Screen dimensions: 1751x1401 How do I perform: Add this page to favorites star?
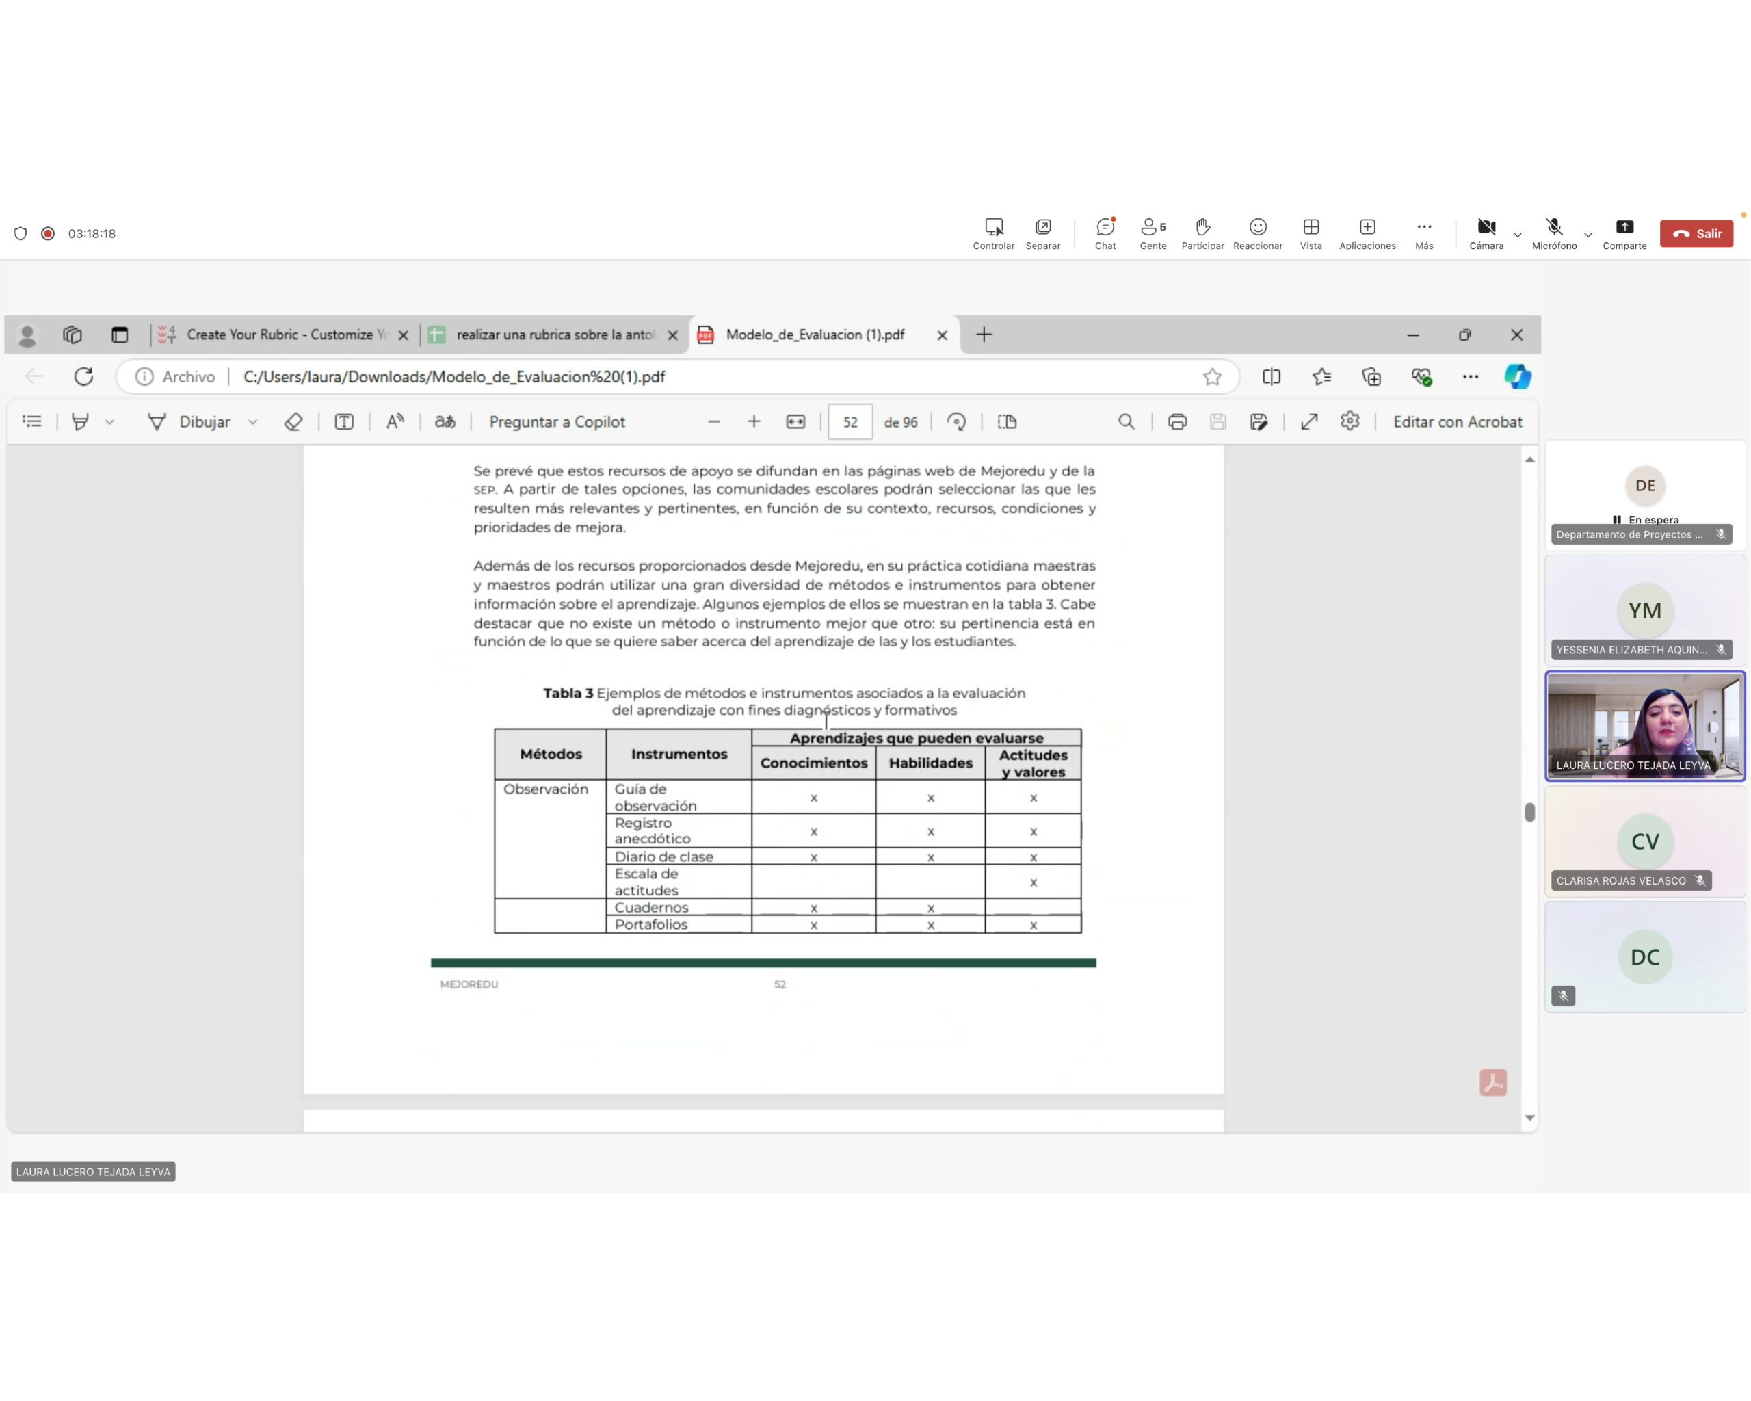point(1212,376)
